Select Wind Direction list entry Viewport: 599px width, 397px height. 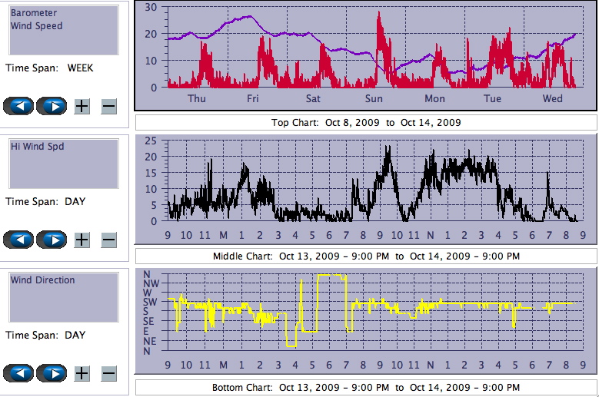click(x=42, y=280)
